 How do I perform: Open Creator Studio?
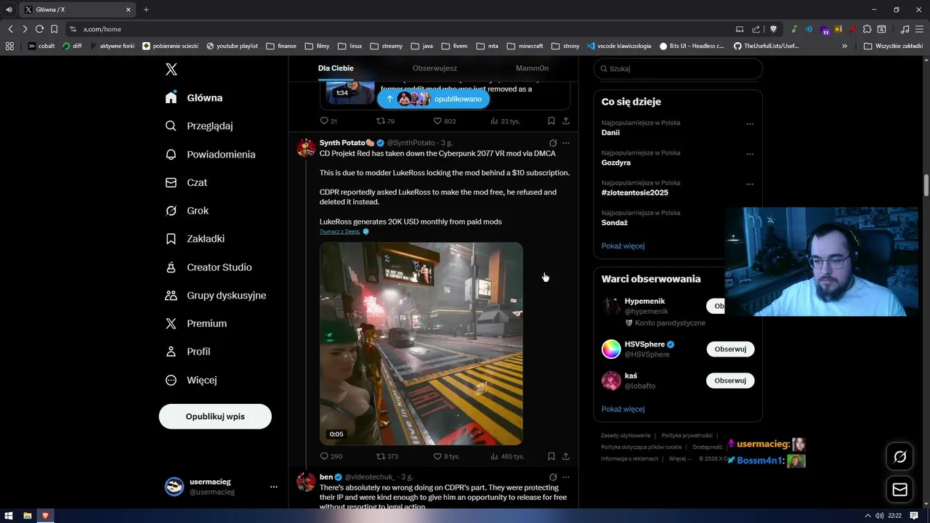point(209,267)
